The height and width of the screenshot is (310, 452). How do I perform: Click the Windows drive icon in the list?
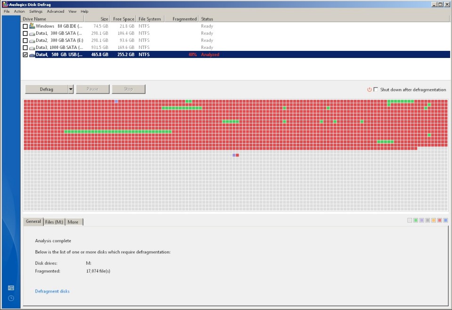[x=32, y=26]
